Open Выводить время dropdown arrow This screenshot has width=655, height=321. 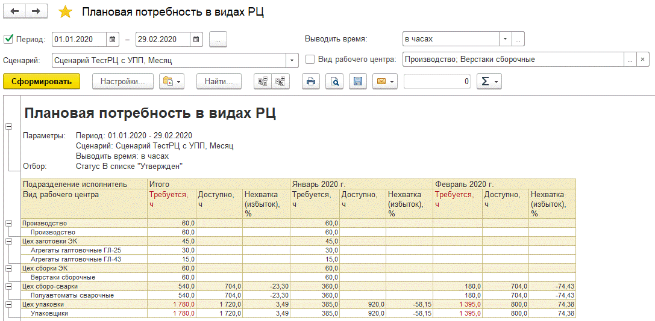click(506, 39)
